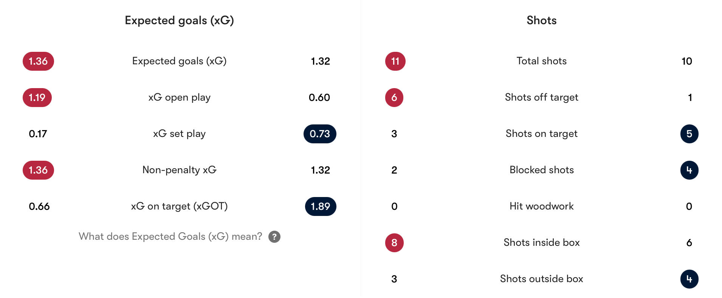Open "What does Expected Goals (xG) mean?" link
The width and height of the screenshot is (722, 298).
[x=170, y=237]
